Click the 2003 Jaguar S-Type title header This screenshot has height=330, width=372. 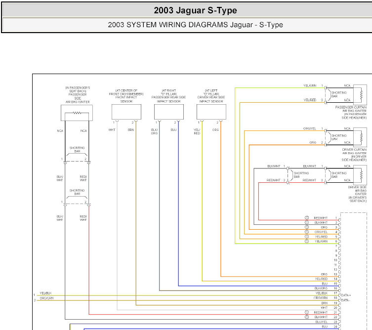pos(195,10)
